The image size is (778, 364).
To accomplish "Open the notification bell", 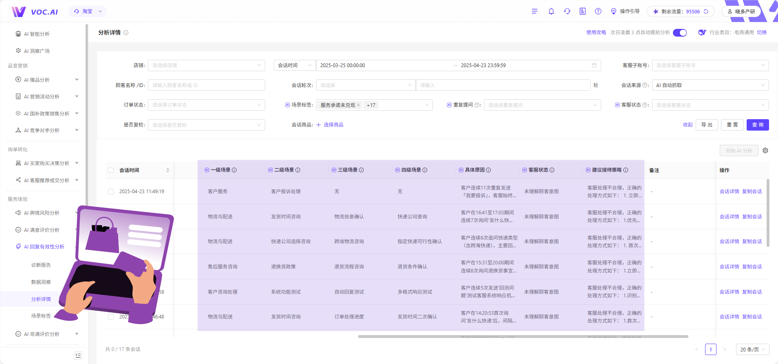I will (x=551, y=11).
